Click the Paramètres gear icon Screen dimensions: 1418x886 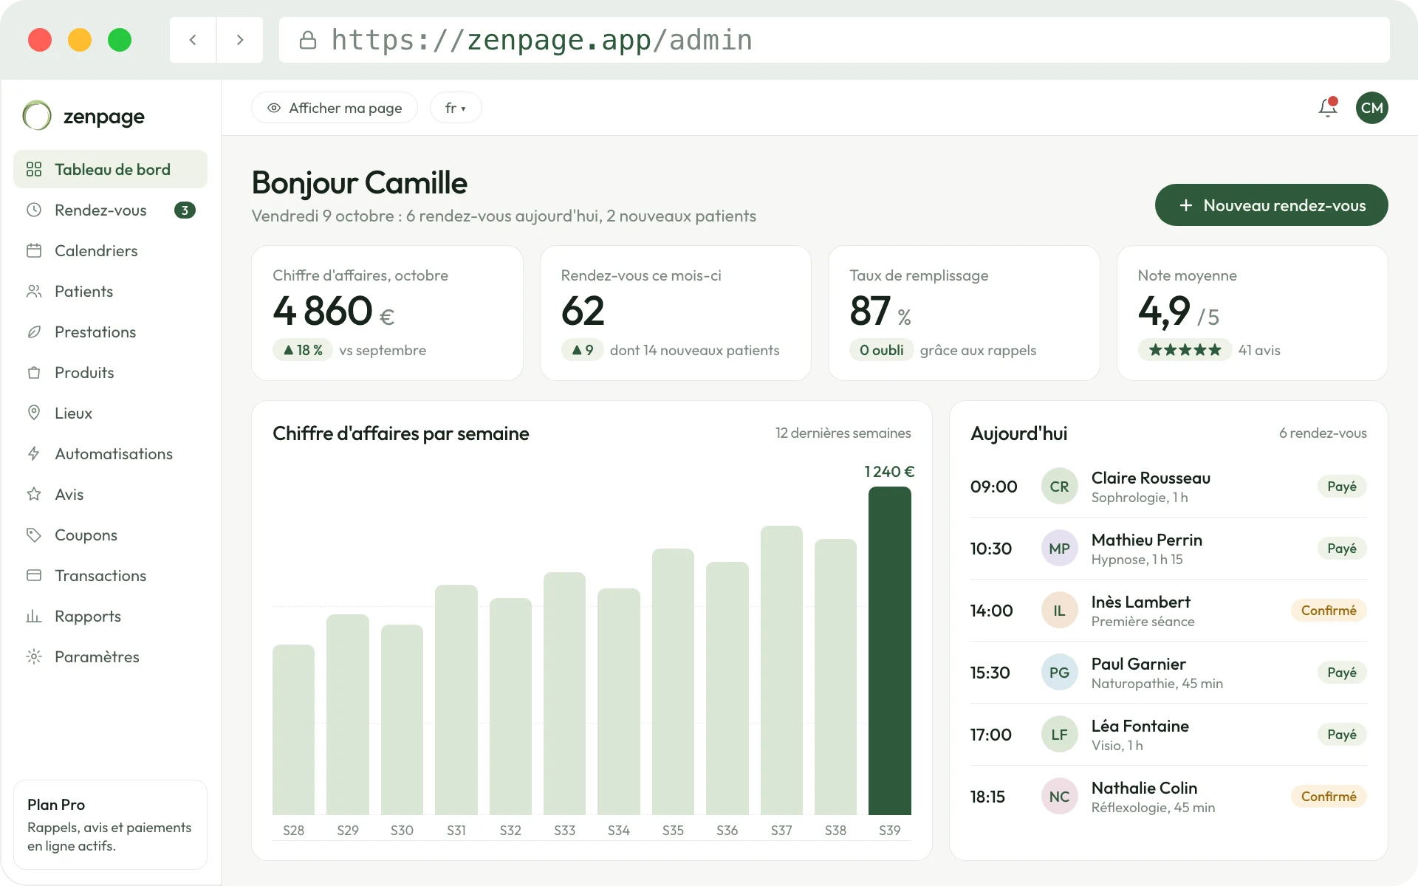click(34, 657)
